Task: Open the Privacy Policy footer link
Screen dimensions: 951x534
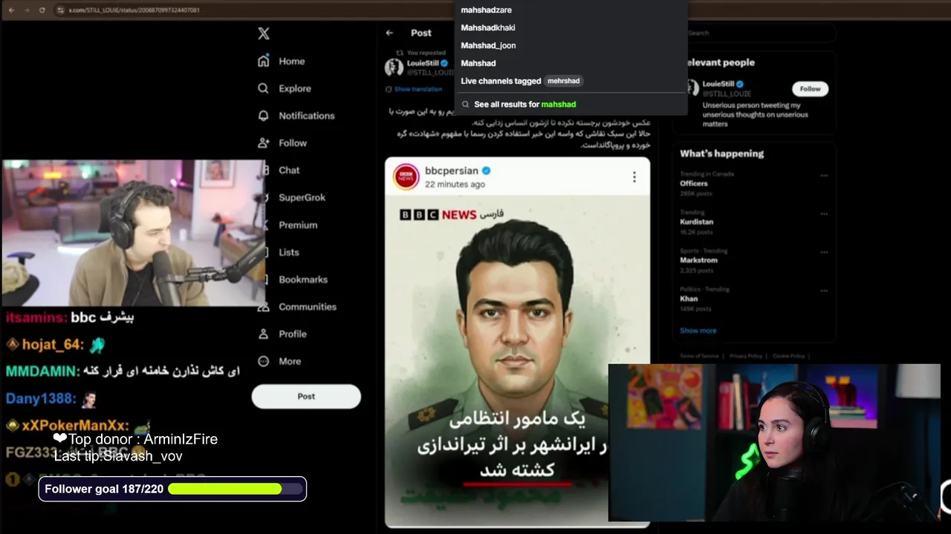Action: coord(746,356)
